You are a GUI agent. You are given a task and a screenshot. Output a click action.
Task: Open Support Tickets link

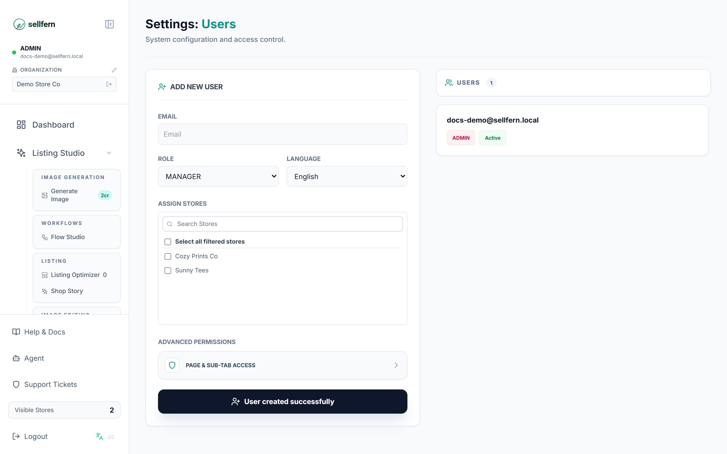[51, 384]
